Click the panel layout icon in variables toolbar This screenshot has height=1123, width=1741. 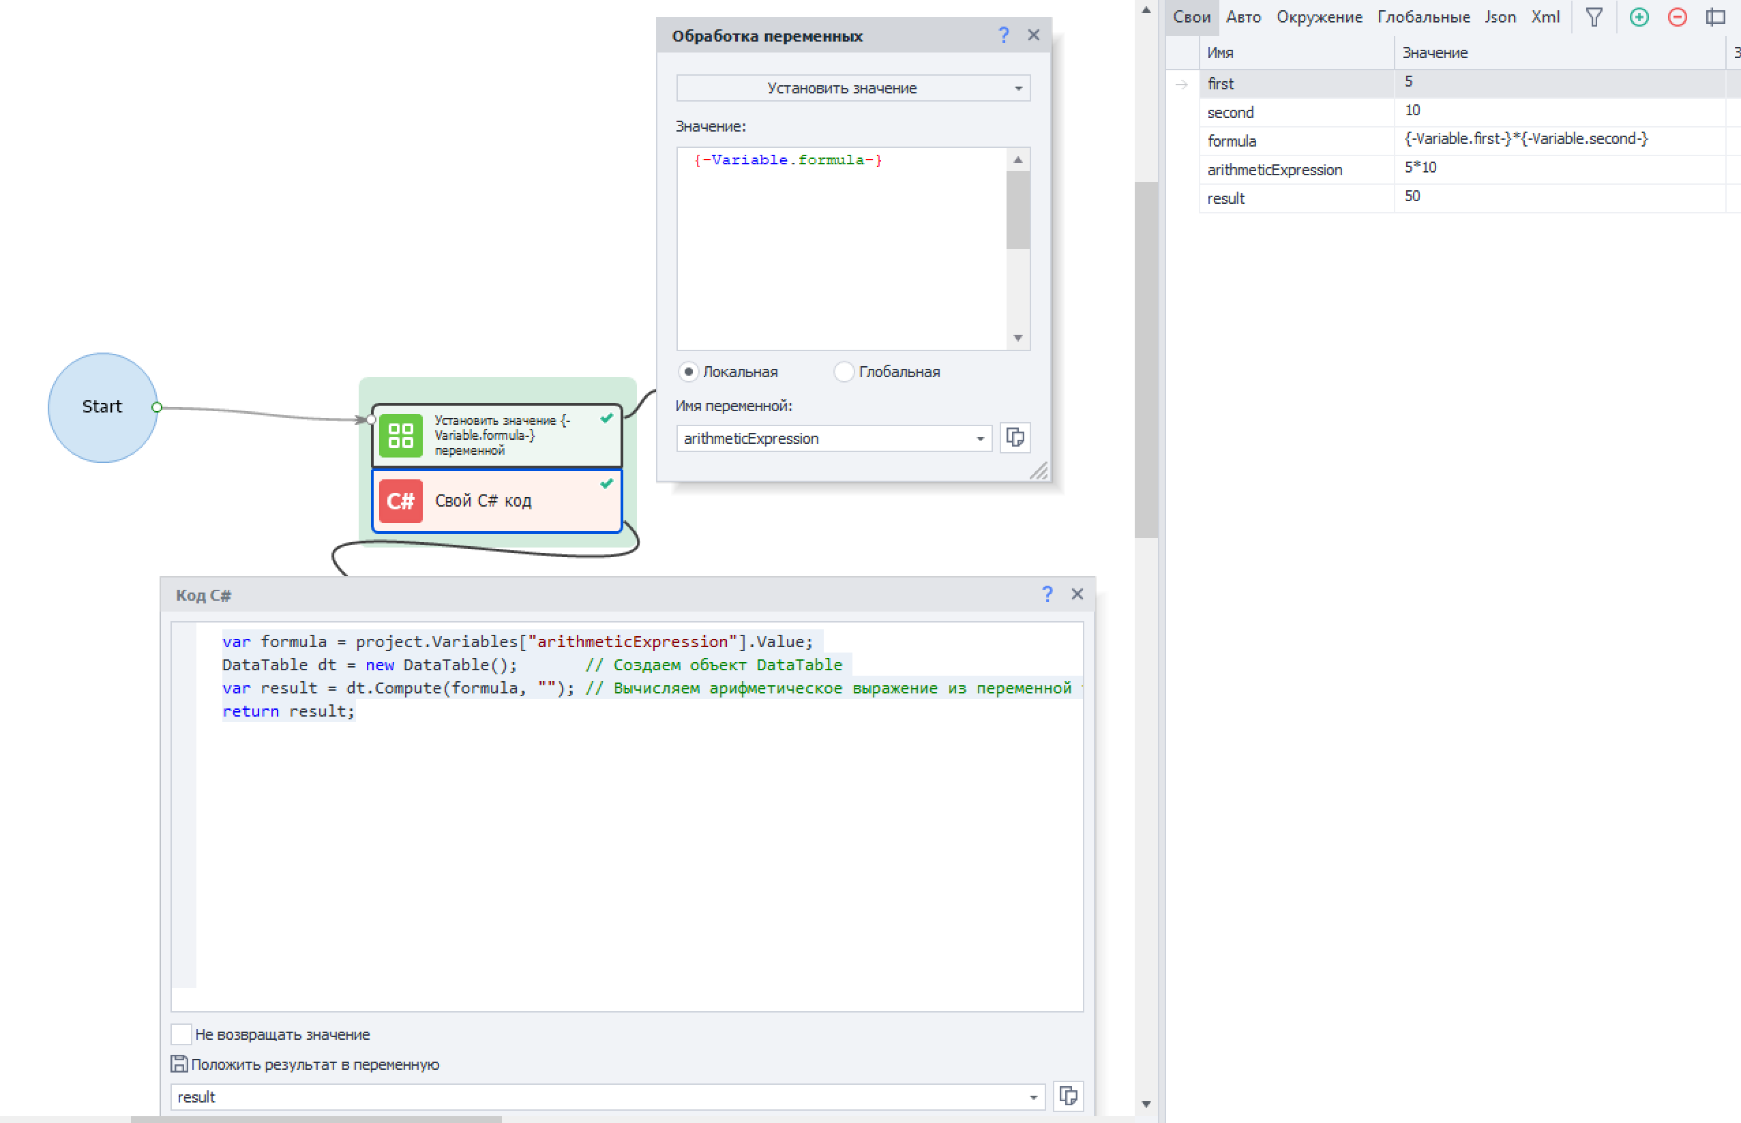pos(1714,17)
